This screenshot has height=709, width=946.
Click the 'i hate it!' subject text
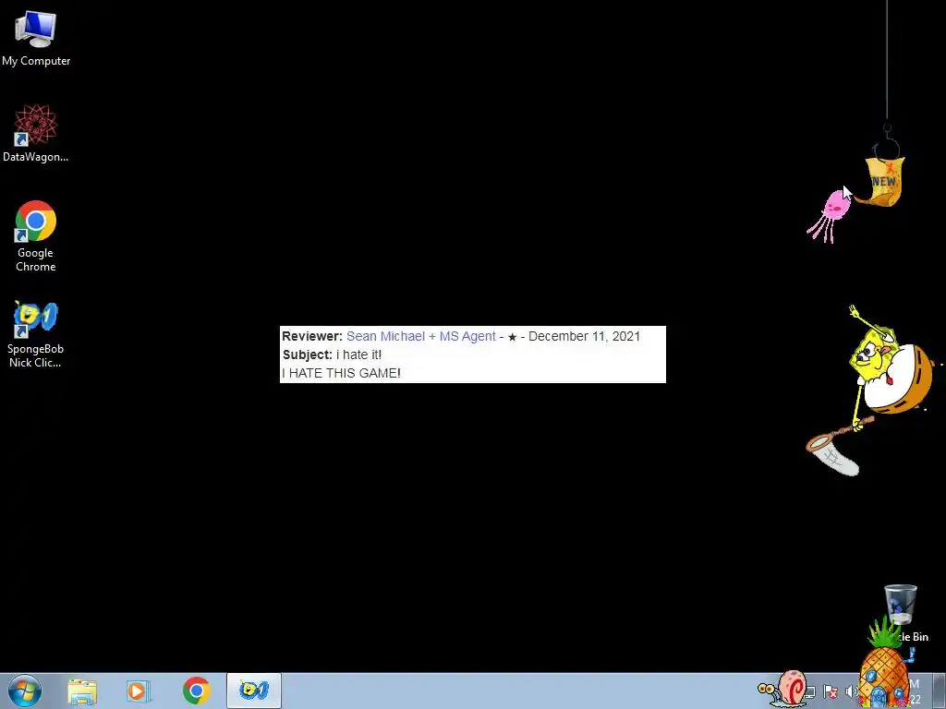(x=359, y=354)
